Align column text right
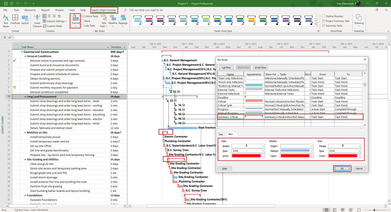 point(54,16)
